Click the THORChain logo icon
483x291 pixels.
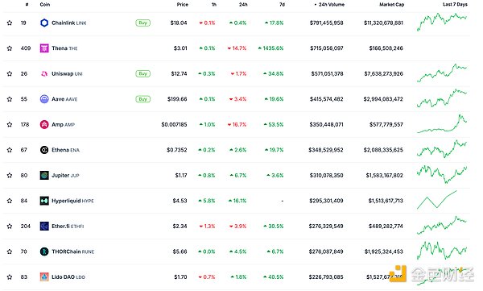point(44,252)
